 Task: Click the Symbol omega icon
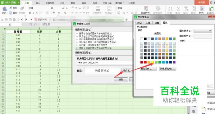pos(170,8)
